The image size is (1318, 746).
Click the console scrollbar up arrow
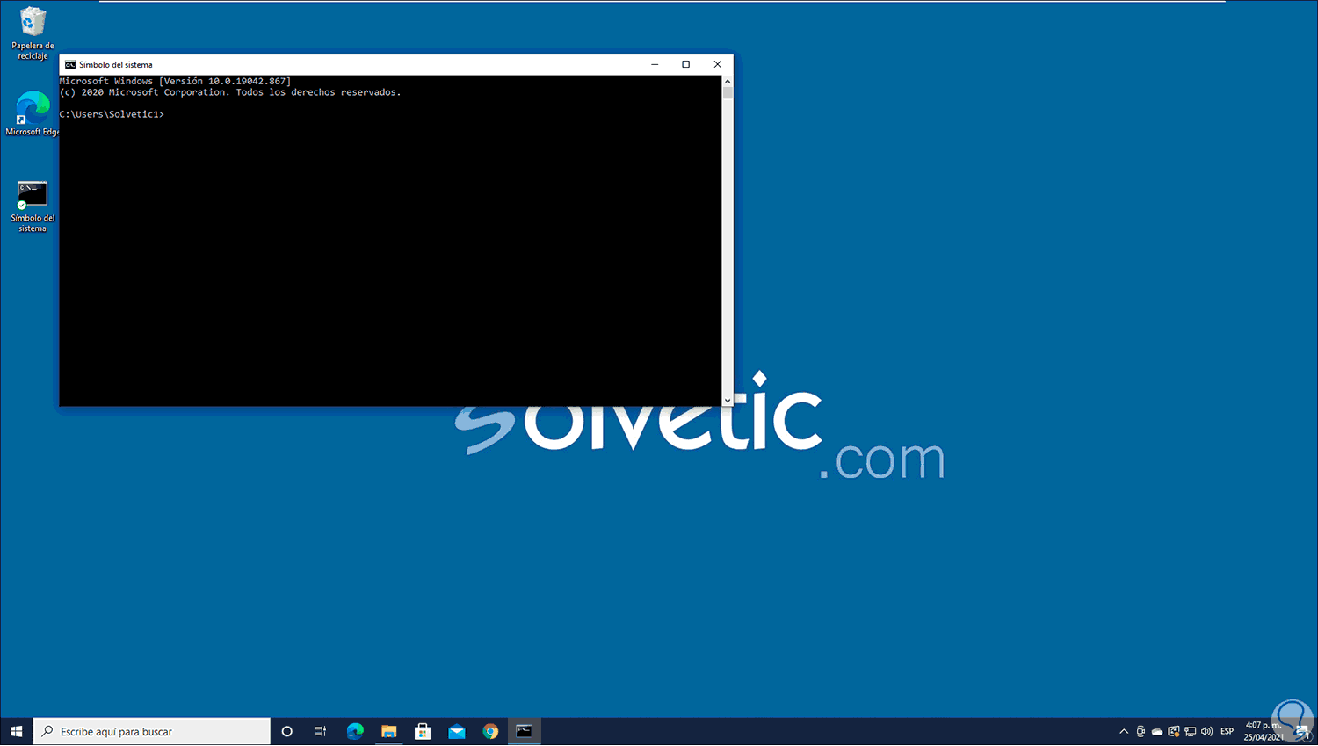click(728, 81)
